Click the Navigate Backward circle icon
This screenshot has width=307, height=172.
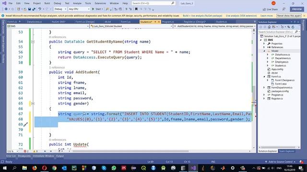6,9
